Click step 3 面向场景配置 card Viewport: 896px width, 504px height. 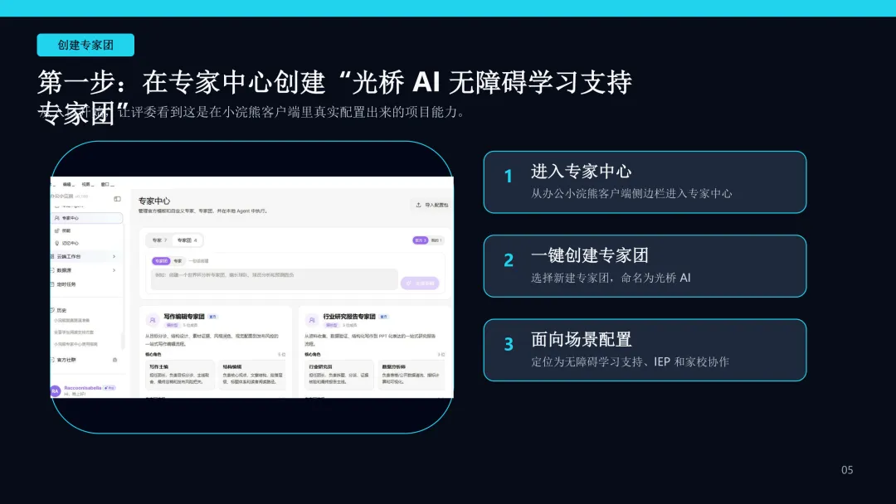645,350
